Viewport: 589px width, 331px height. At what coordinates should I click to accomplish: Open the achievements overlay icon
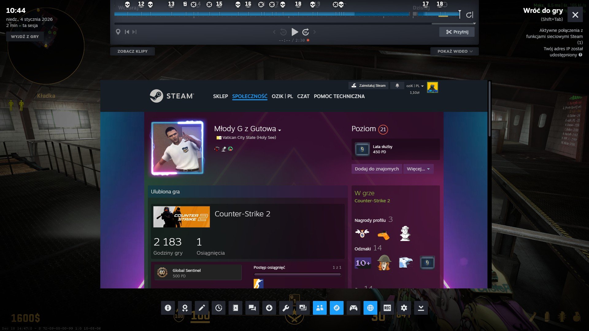pos(185,308)
